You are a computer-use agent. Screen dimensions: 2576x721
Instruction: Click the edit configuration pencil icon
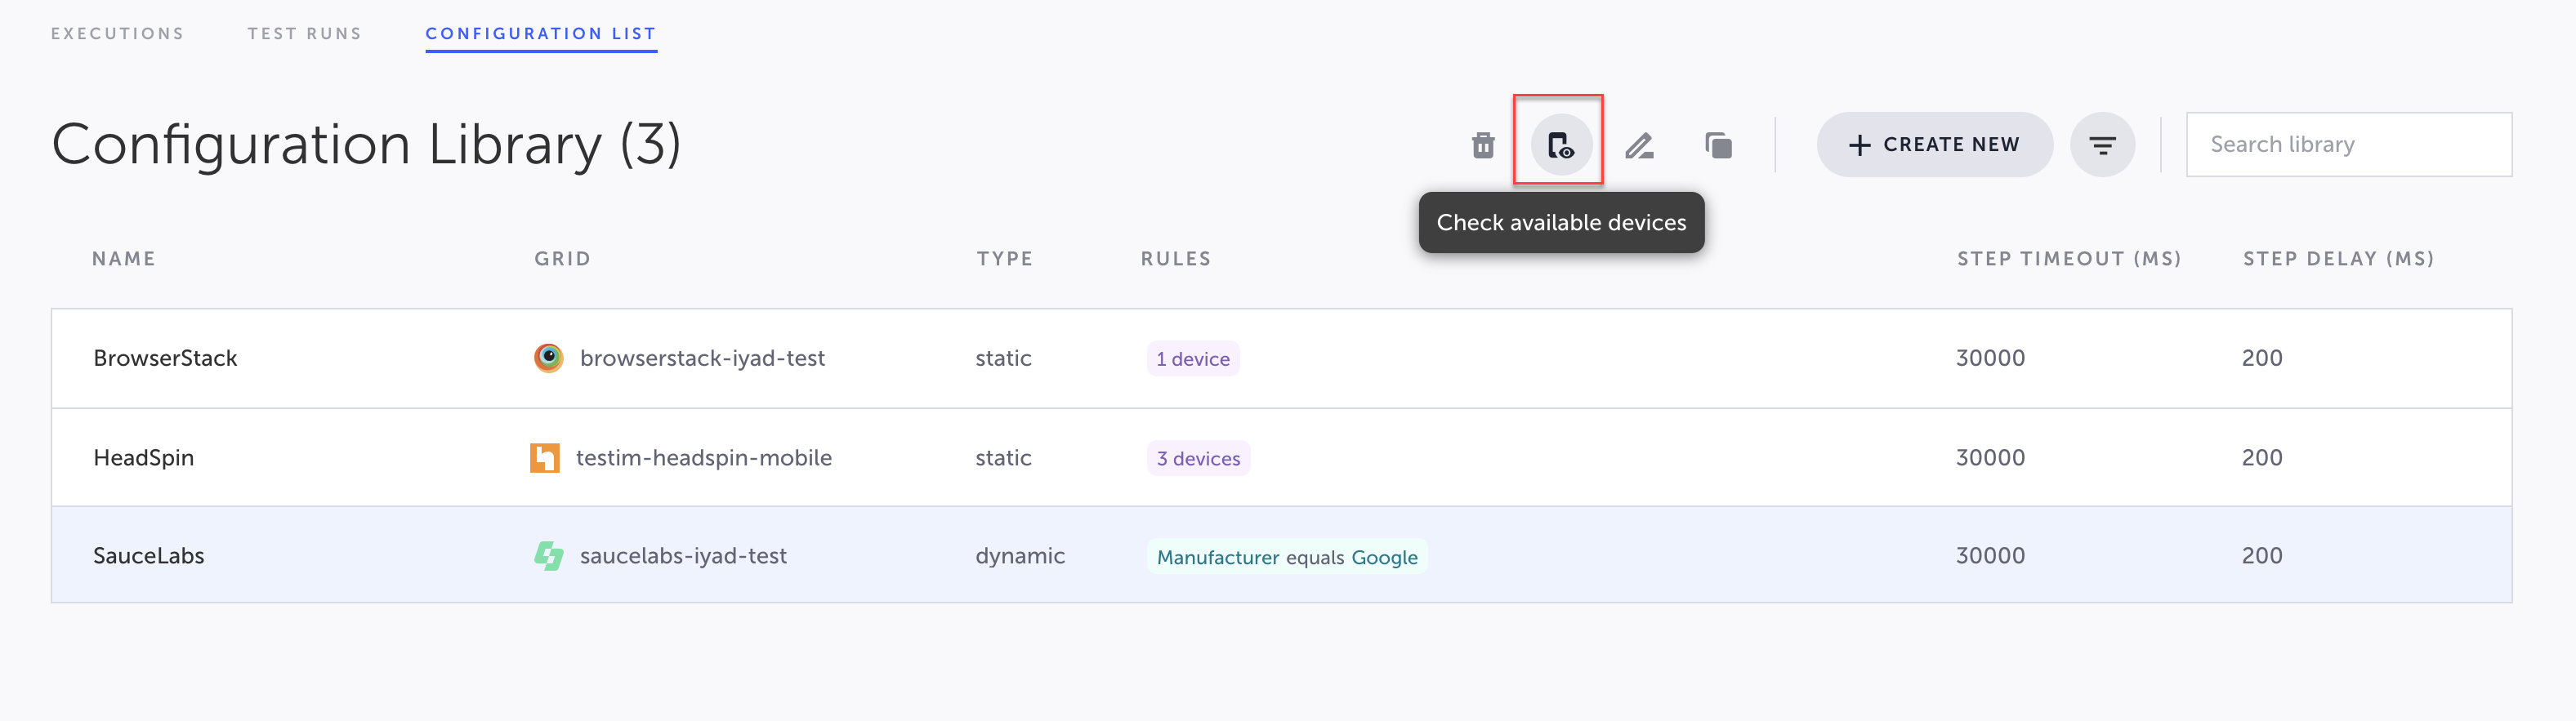(1638, 146)
